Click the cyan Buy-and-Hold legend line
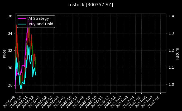182x111 pixels. pos(22,24)
